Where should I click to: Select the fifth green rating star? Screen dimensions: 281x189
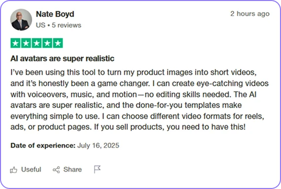click(x=58, y=43)
